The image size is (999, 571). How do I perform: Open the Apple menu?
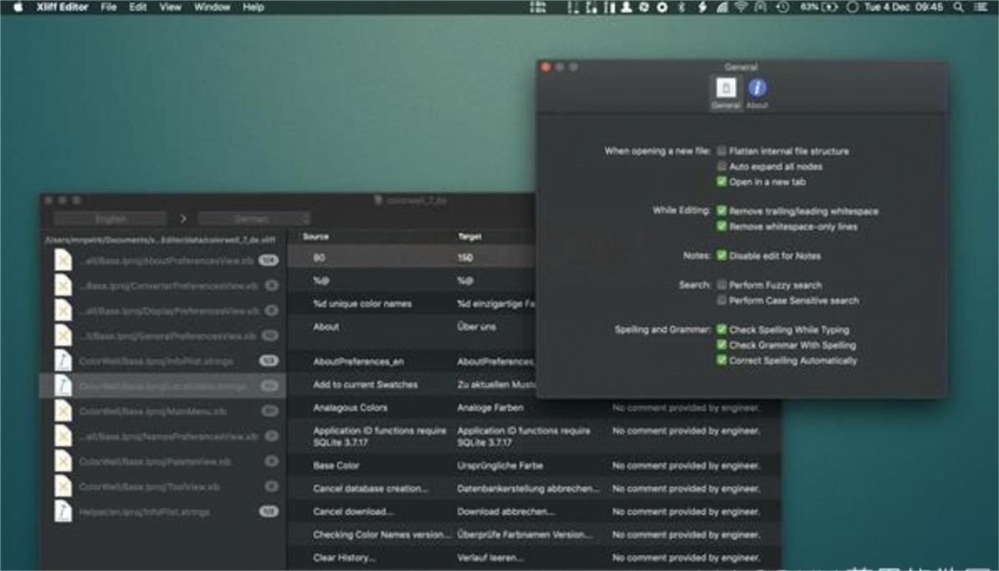pos(18,7)
